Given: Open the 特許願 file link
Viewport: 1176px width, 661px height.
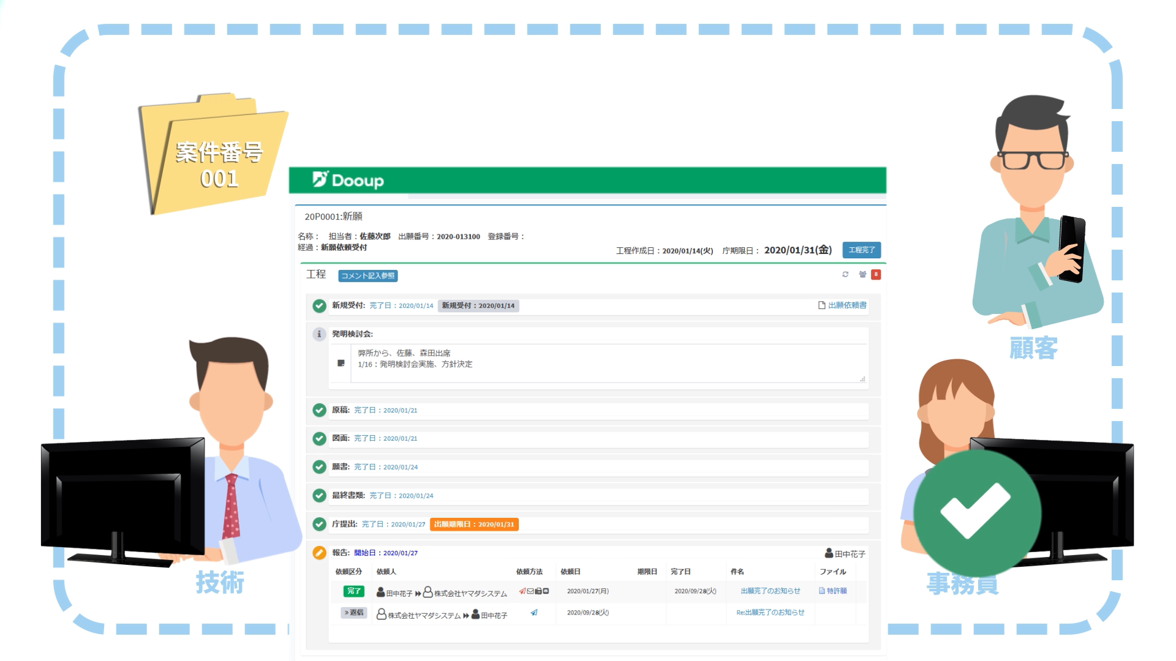Looking at the screenshot, I should pos(837,591).
